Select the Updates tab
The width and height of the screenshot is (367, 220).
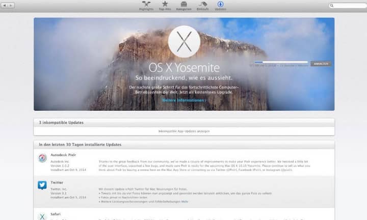pos(221,6)
